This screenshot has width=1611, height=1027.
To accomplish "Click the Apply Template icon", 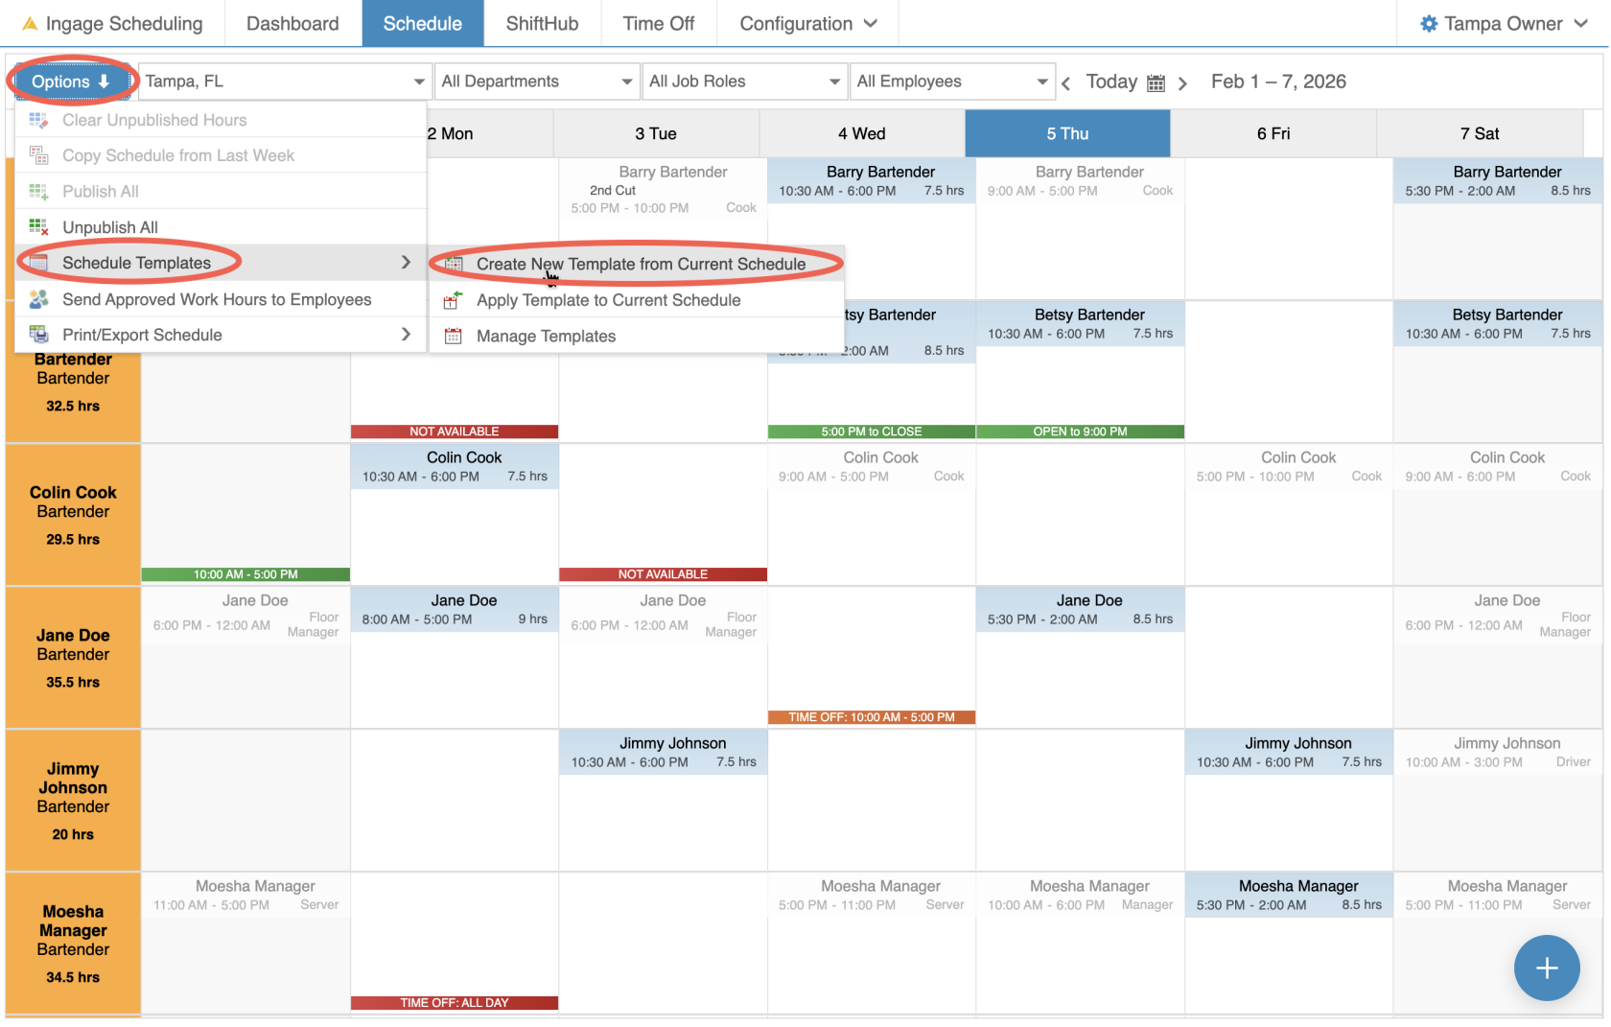I will pyautogui.click(x=453, y=300).
